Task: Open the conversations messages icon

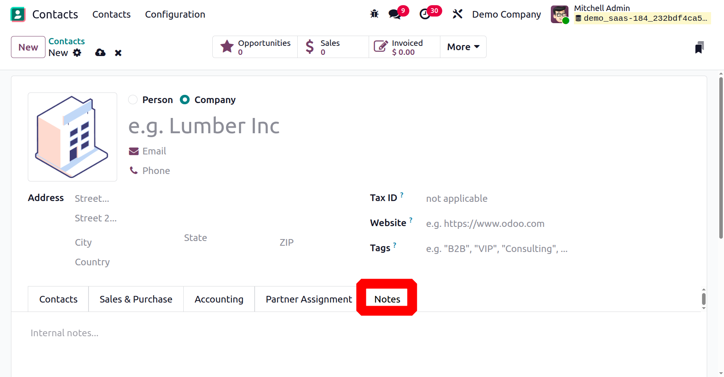Action: pos(395,14)
